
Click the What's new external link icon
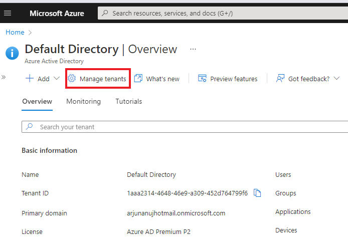pyautogui.click(x=138, y=78)
